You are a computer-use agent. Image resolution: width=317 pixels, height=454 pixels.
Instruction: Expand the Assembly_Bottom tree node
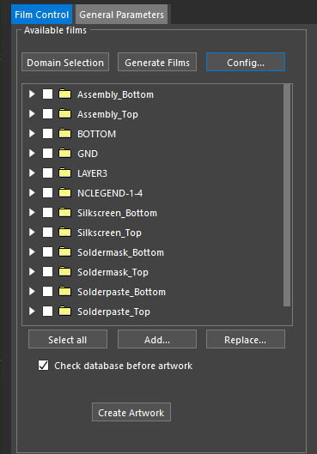(x=32, y=94)
